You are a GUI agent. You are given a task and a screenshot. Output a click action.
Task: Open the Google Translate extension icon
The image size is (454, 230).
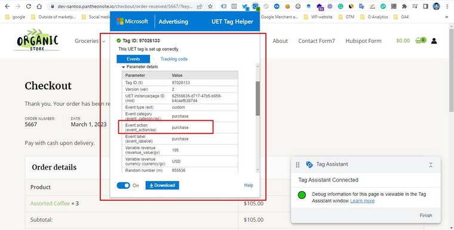click(361, 7)
